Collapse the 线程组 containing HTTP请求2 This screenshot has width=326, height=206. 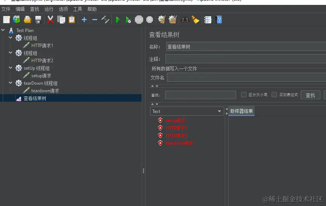pyautogui.click(x=11, y=53)
